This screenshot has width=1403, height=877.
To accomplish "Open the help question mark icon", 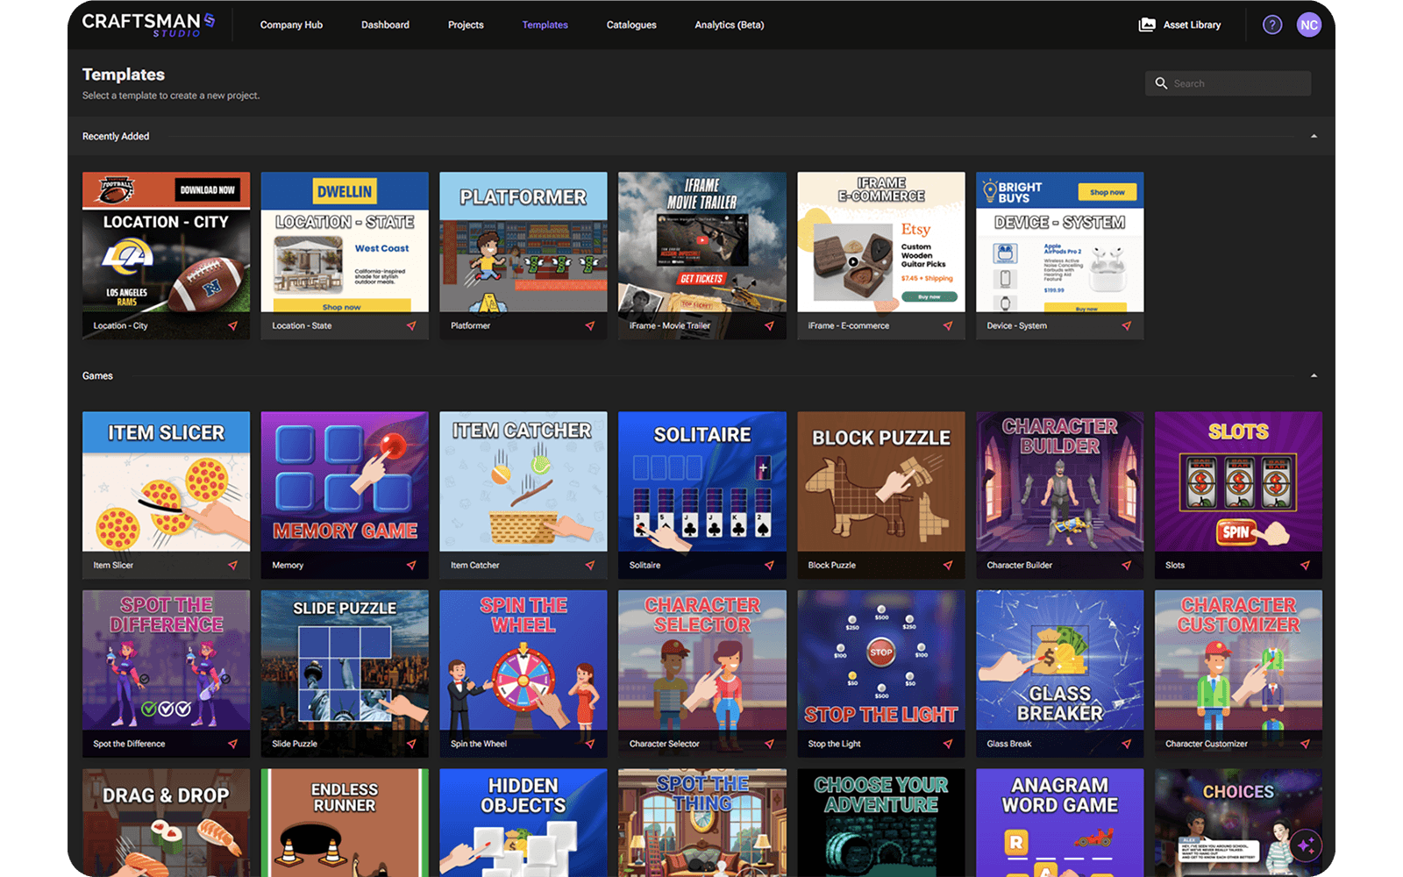I will pos(1271,25).
